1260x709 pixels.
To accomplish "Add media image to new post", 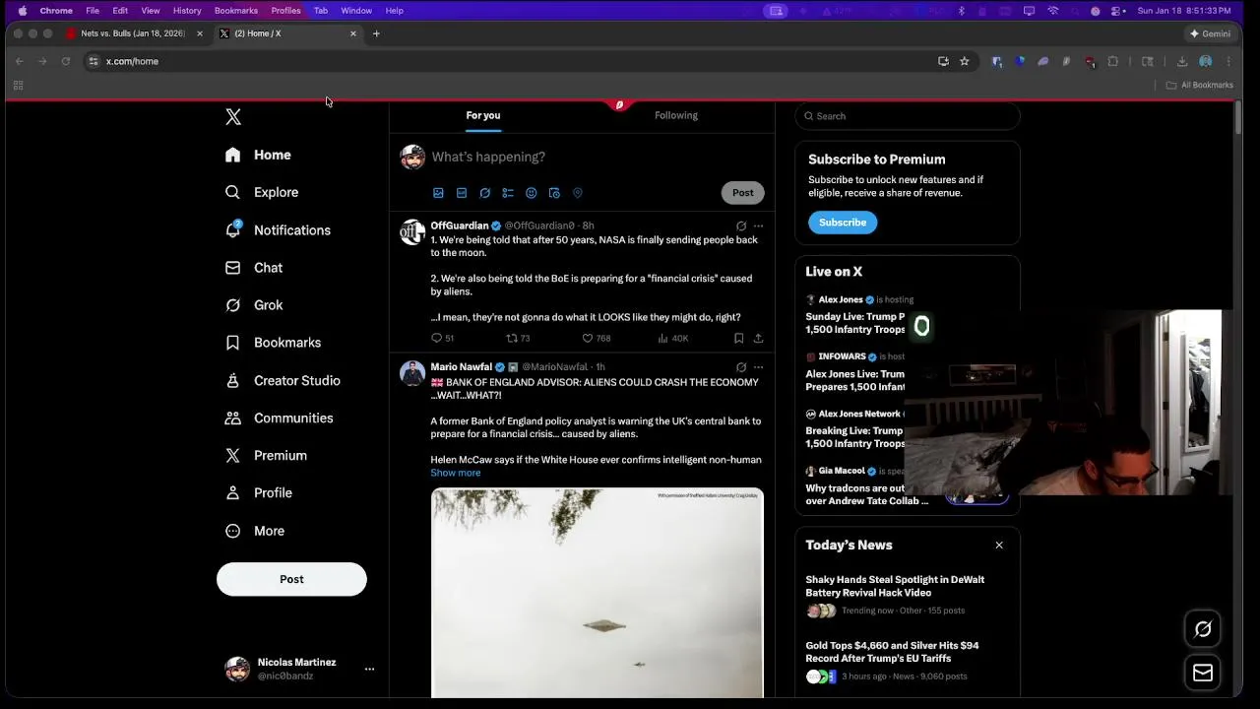I will point(438,193).
